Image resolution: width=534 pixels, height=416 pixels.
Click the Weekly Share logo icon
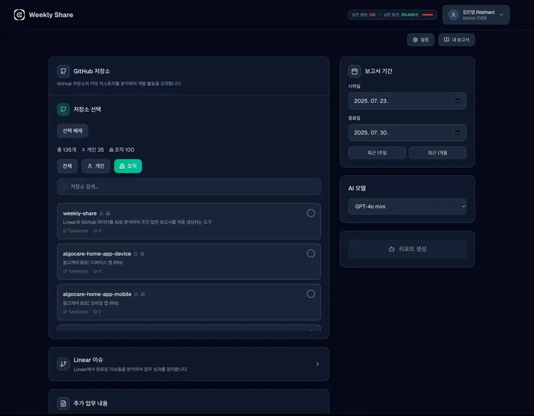coord(20,15)
